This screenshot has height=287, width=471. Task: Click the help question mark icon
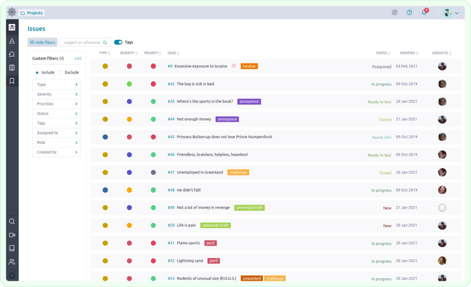409,12
